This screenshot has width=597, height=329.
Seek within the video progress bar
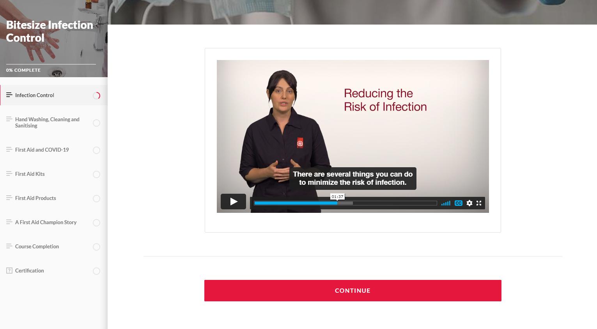tap(345, 203)
